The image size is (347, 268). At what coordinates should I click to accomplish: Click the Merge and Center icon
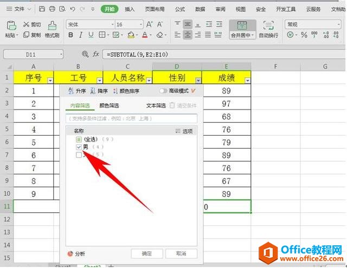pos(242,25)
